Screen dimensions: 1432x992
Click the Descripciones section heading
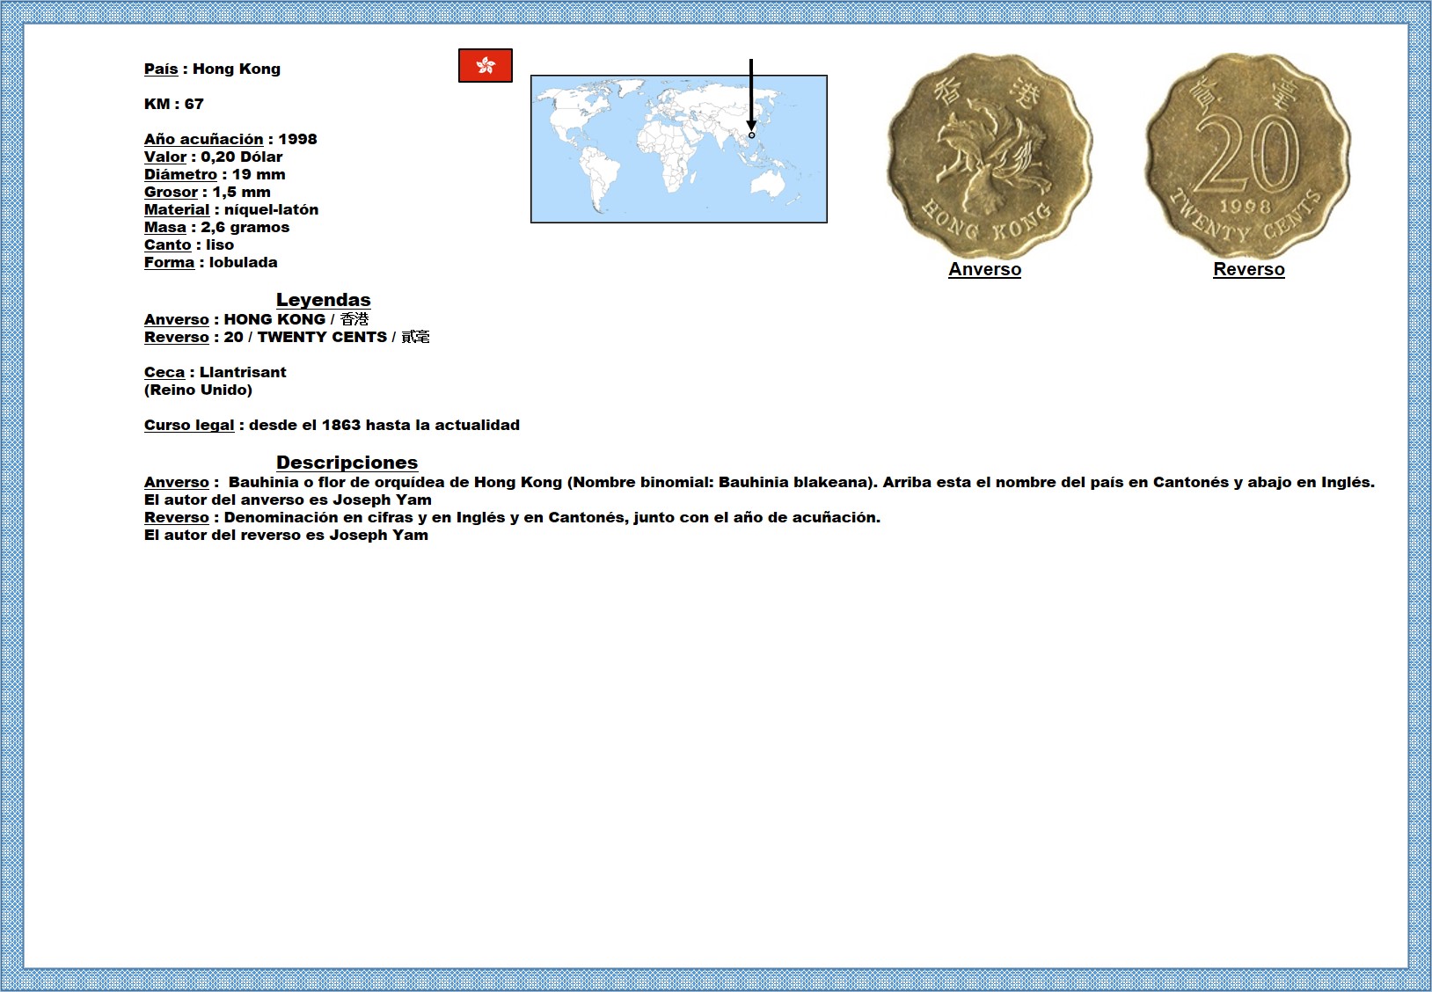tap(347, 463)
